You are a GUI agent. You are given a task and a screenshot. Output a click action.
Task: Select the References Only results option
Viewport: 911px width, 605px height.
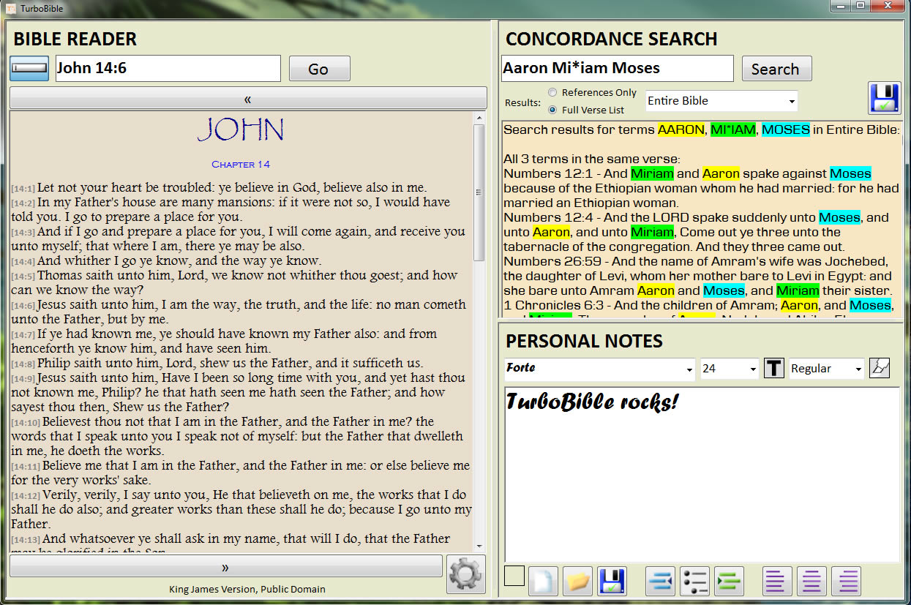pos(552,92)
